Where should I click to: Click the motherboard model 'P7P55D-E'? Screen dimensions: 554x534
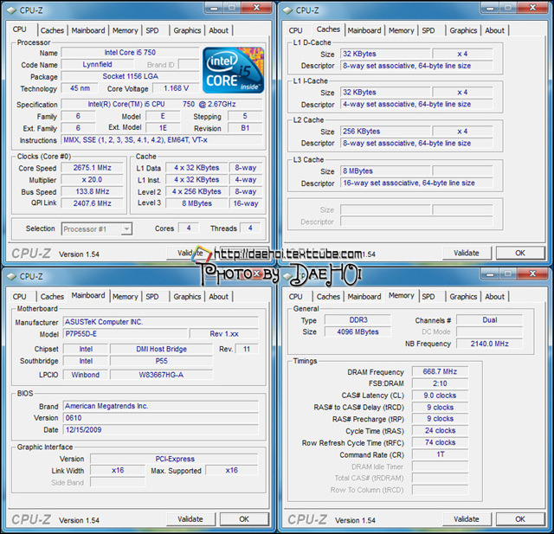(125, 334)
